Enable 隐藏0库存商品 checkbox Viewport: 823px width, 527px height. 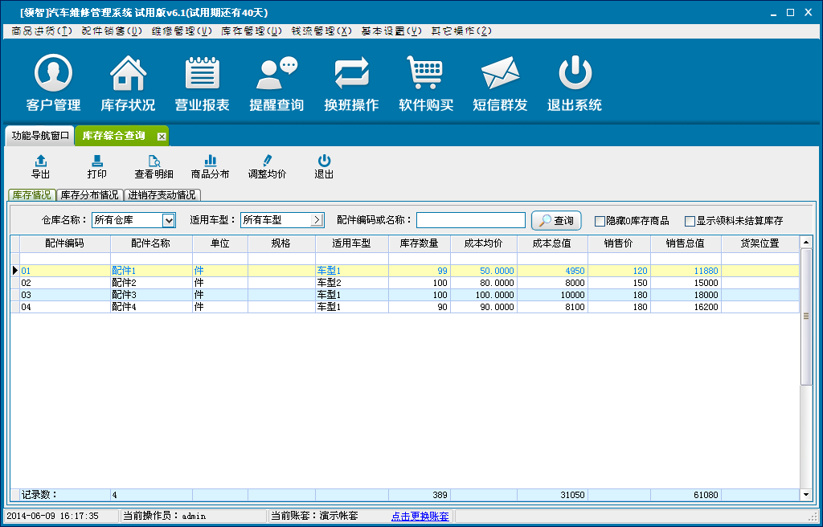tap(600, 221)
